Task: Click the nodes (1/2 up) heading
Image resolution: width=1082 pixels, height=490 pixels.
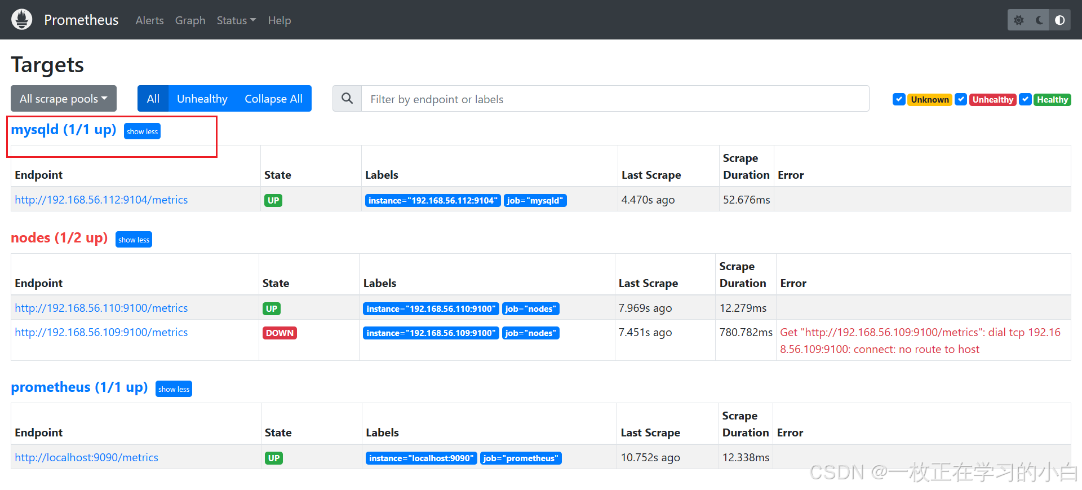Action: pyautogui.click(x=59, y=238)
